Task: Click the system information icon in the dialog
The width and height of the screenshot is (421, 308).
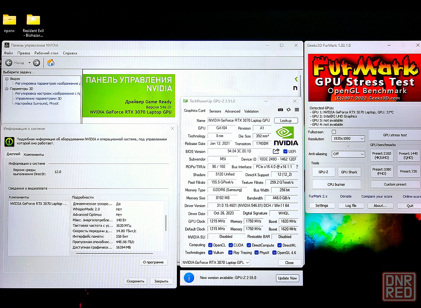Action: click(x=9, y=142)
